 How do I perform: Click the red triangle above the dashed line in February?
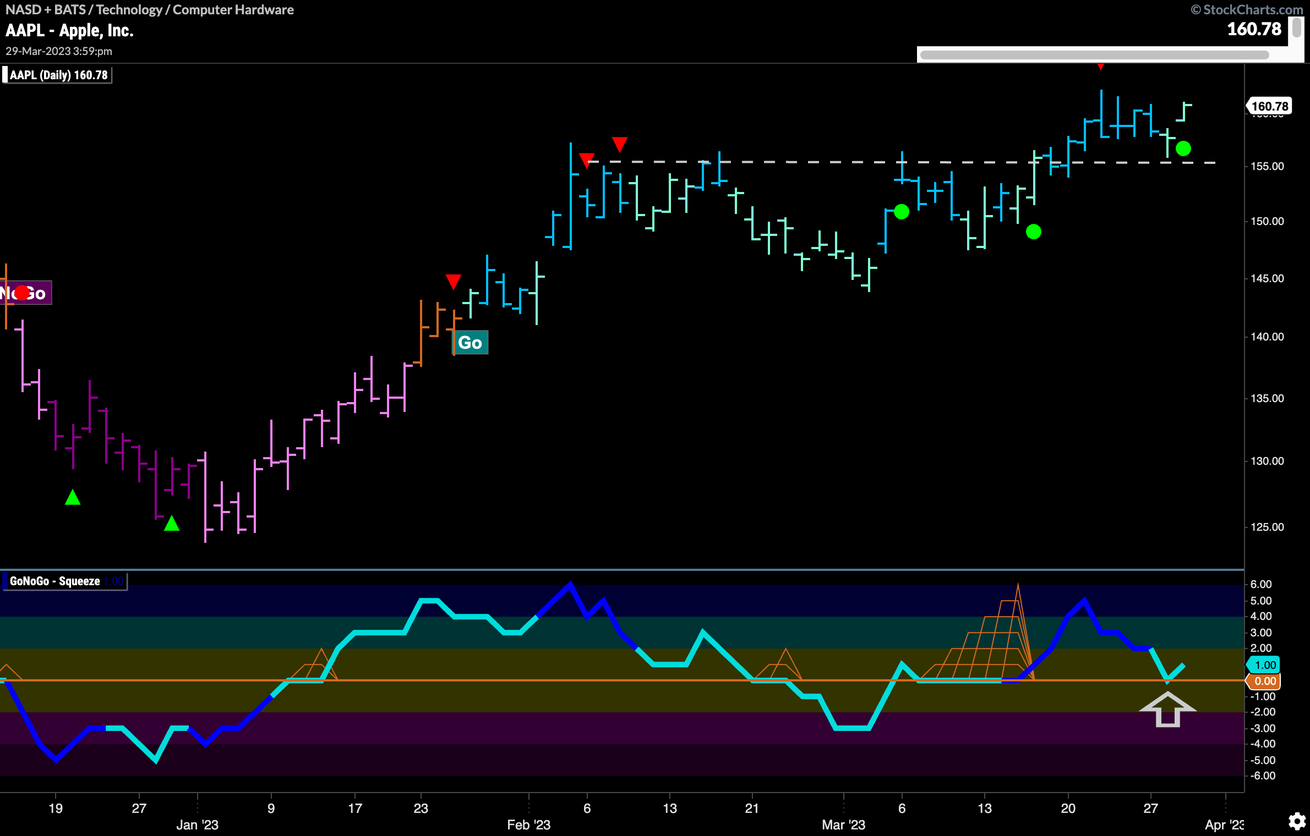click(620, 145)
